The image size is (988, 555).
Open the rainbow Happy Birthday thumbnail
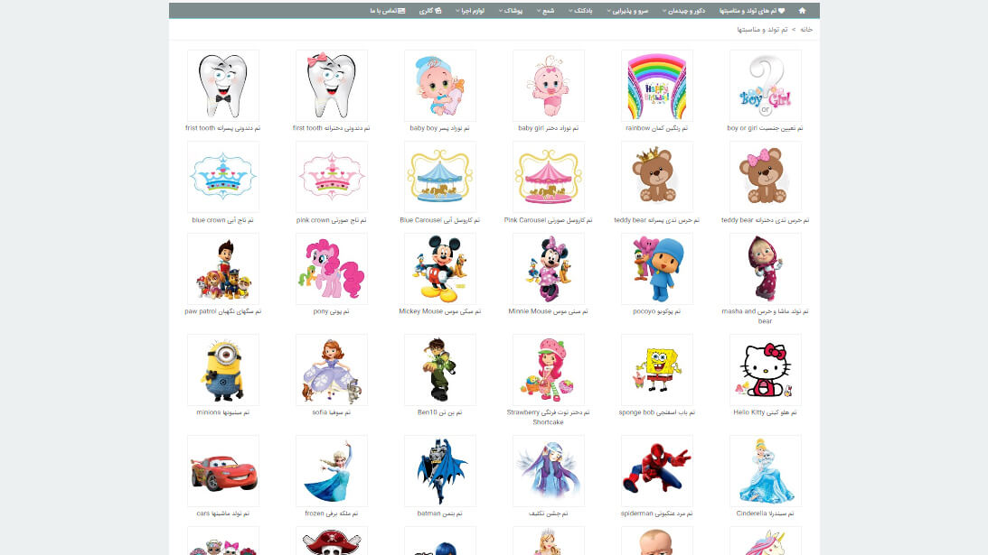656,86
